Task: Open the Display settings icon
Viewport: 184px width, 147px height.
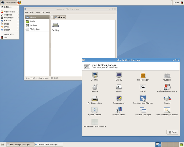Action: (x=119, y=75)
